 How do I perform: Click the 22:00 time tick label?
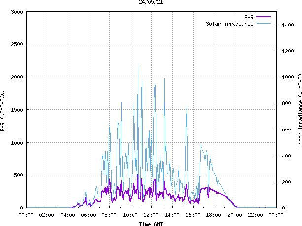pos(255,215)
